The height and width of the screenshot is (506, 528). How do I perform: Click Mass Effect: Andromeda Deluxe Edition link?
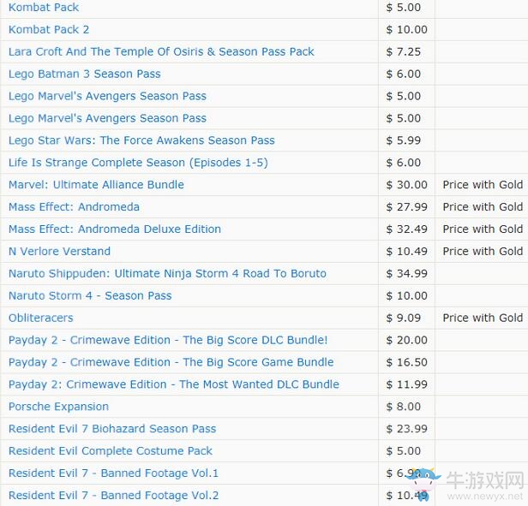pyautogui.click(x=115, y=229)
